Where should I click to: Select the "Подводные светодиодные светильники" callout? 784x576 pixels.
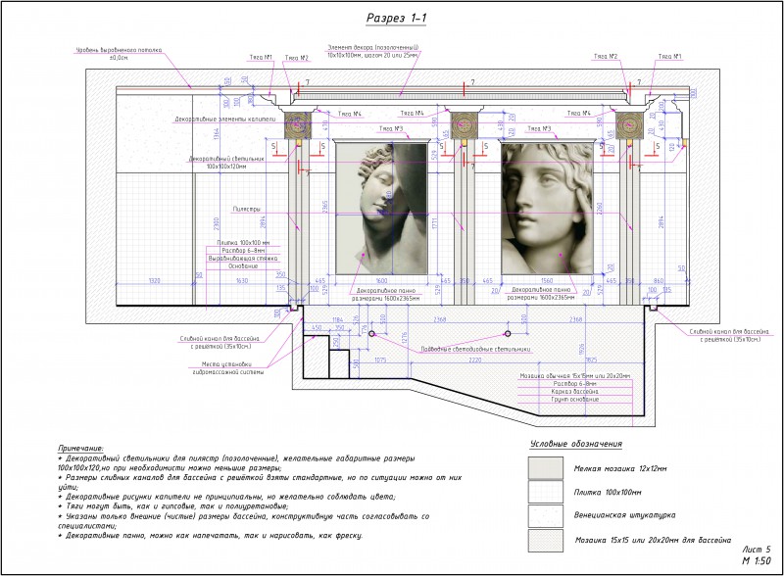pos(475,349)
